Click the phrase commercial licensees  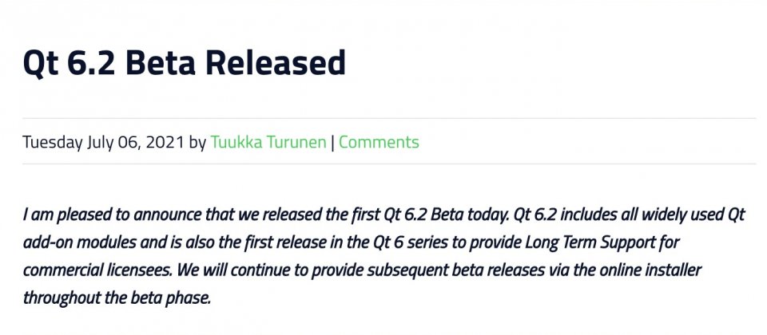97,270
